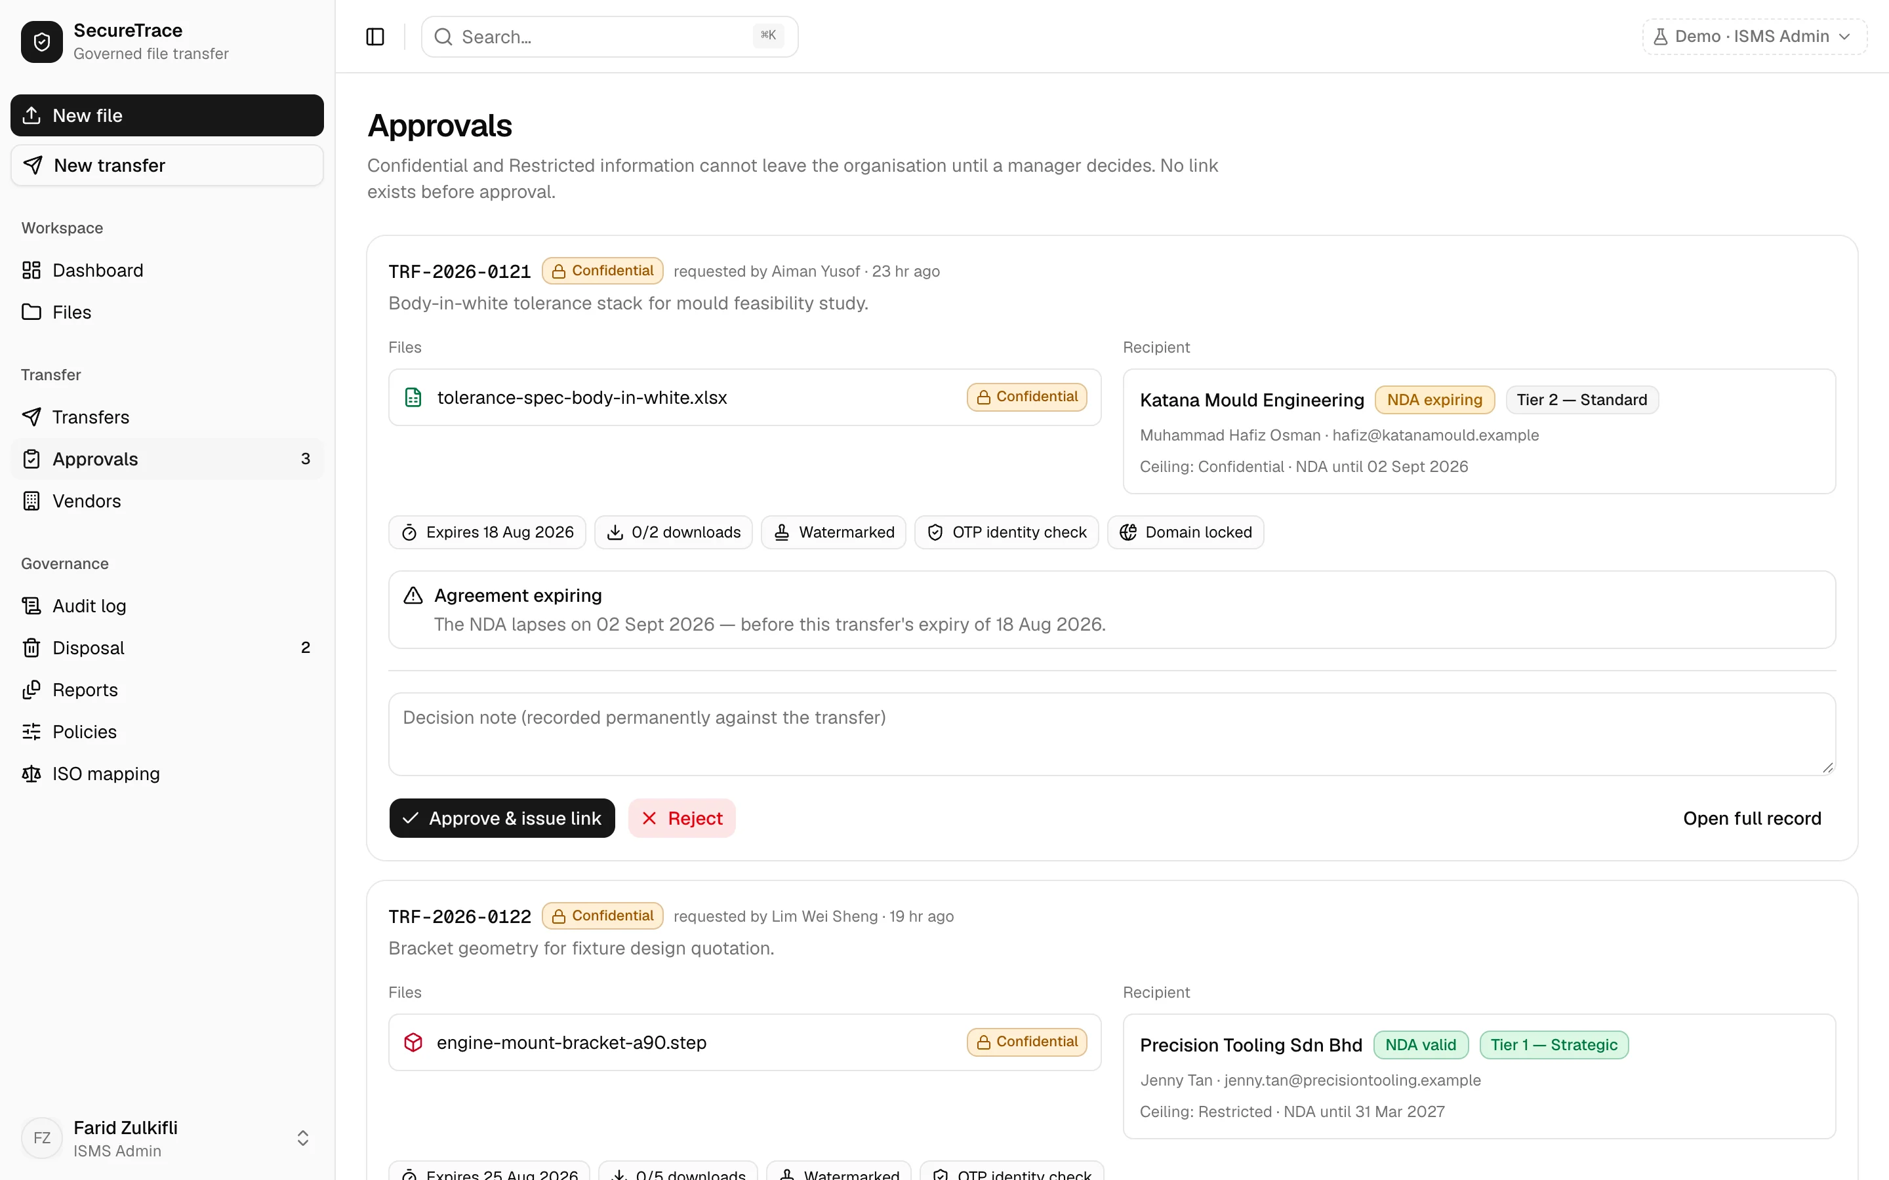The width and height of the screenshot is (1889, 1180).
Task: Click transfer ID TRF-2026-0122
Action: (460, 916)
